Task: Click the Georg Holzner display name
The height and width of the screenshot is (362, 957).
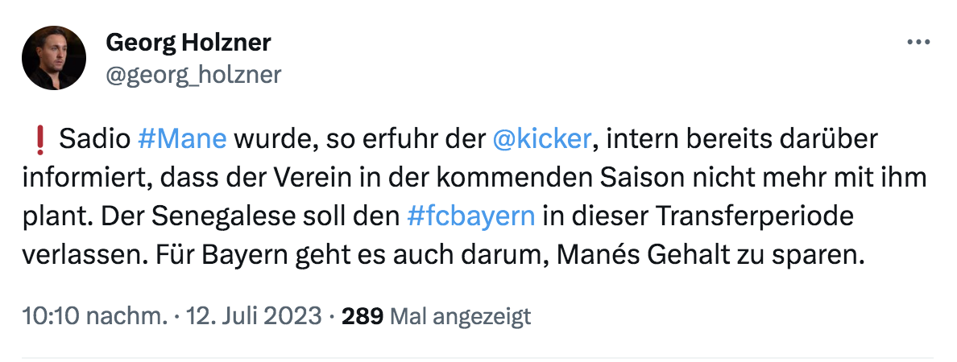Action: [188, 42]
